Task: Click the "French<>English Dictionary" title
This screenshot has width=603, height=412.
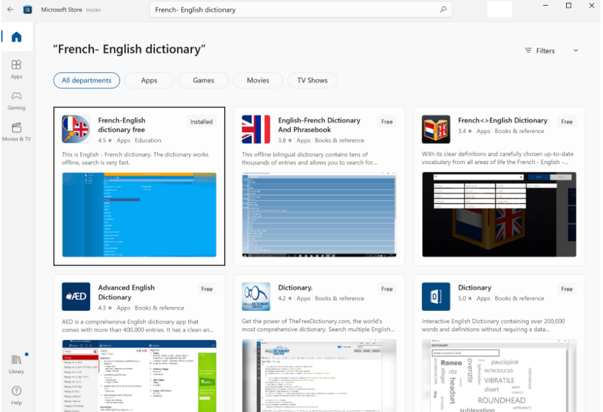Action: (502, 120)
